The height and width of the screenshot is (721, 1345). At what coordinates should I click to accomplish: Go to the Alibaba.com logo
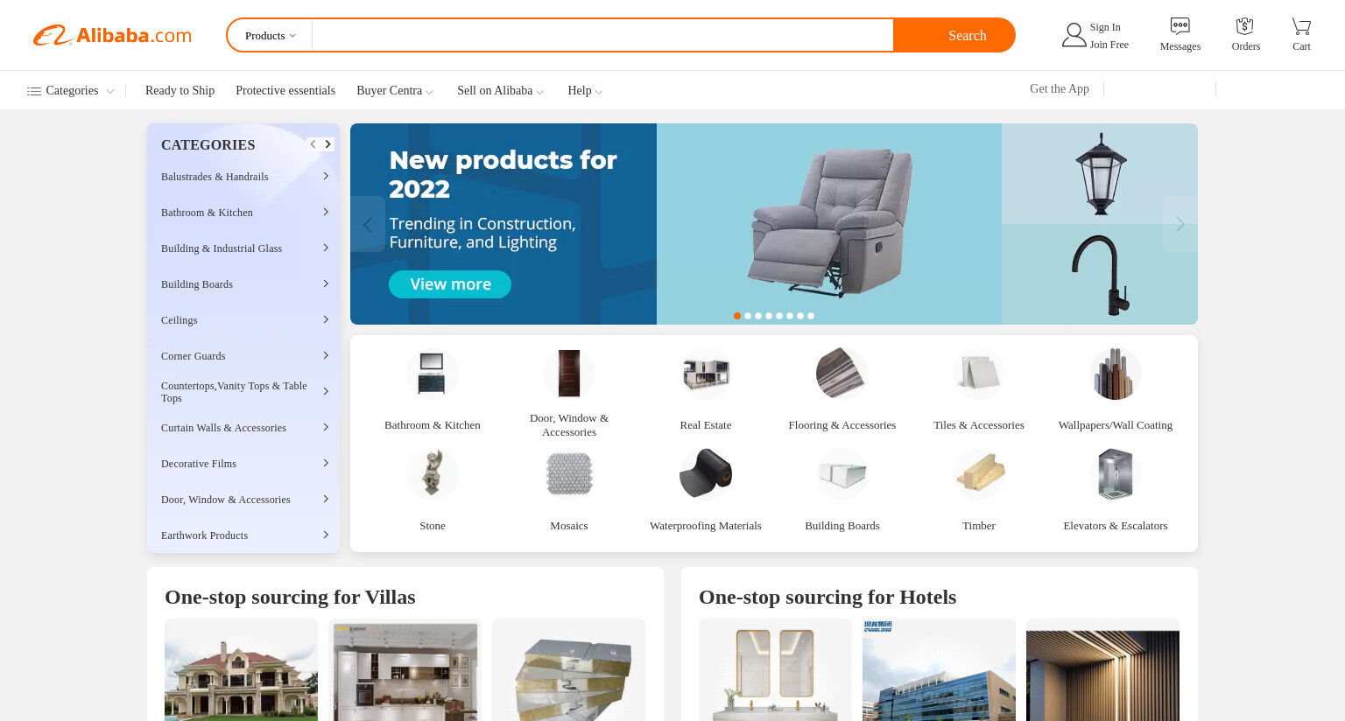click(112, 35)
